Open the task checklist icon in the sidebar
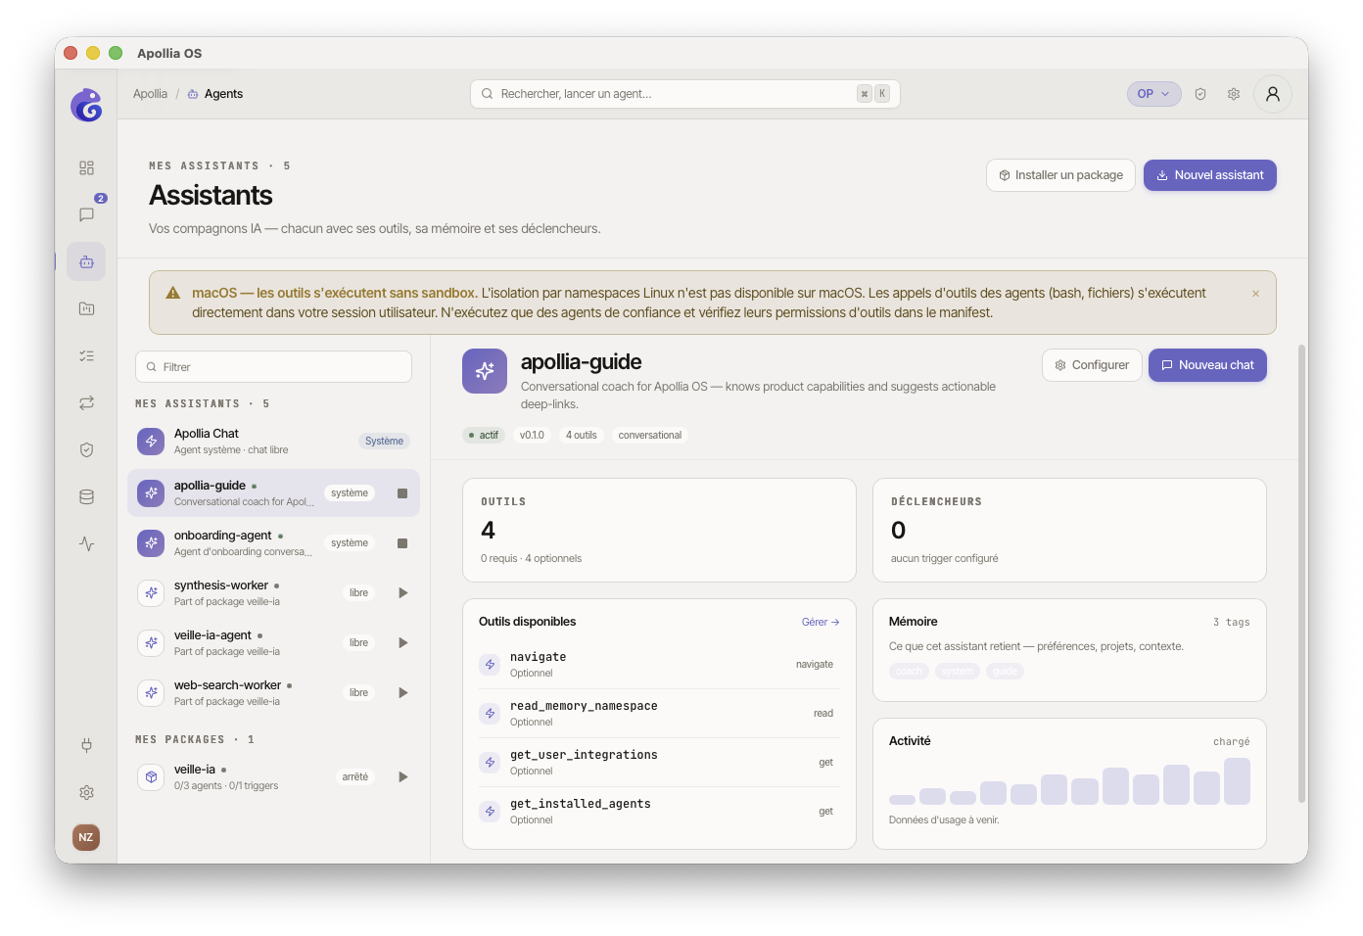 click(86, 355)
